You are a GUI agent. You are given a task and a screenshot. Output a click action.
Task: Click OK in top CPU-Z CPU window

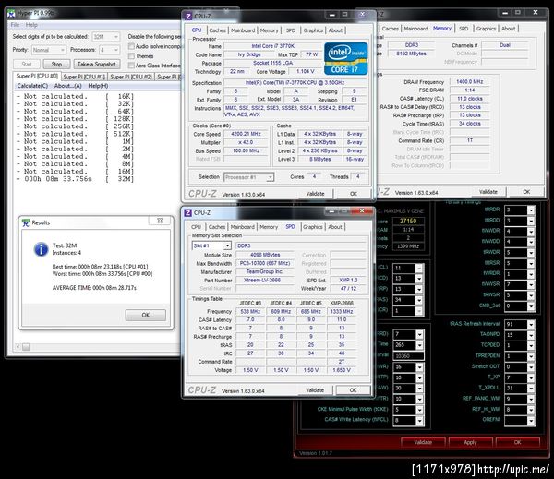[x=354, y=194]
